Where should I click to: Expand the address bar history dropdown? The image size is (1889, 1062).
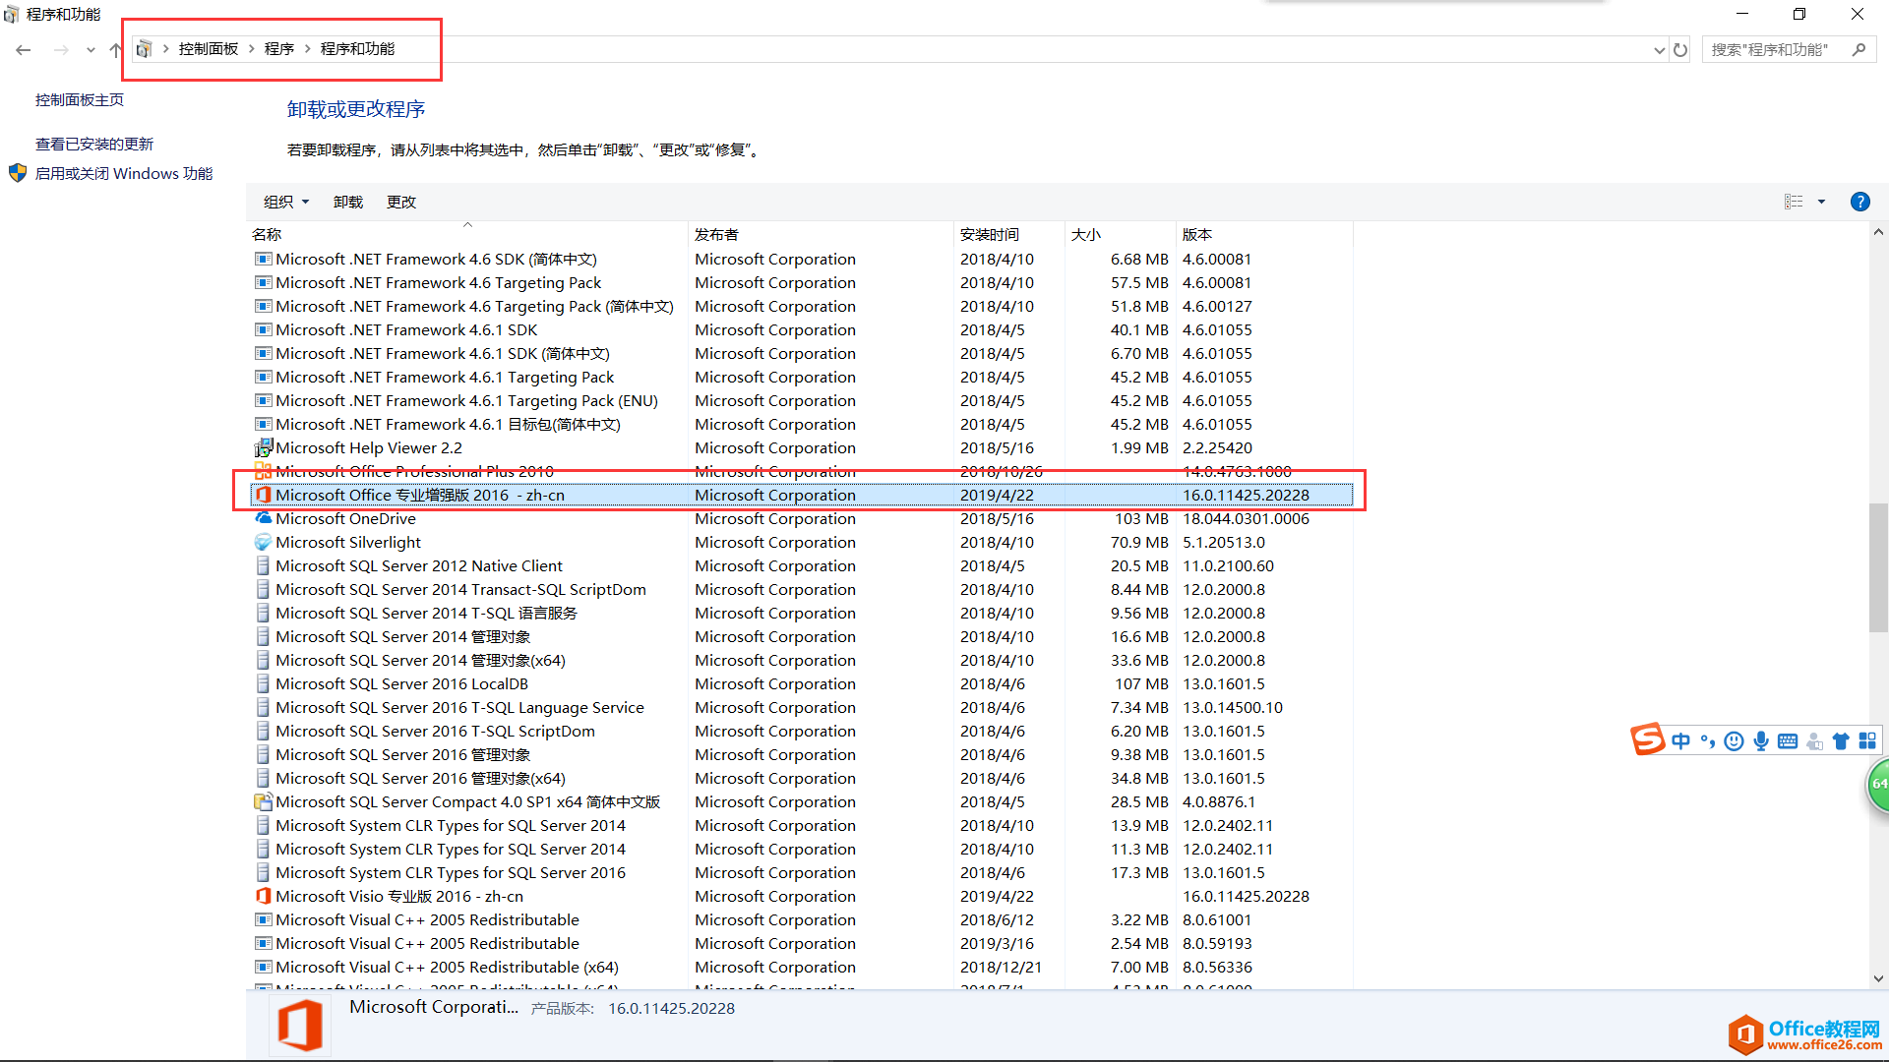pyautogui.click(x=1660, y=49)
